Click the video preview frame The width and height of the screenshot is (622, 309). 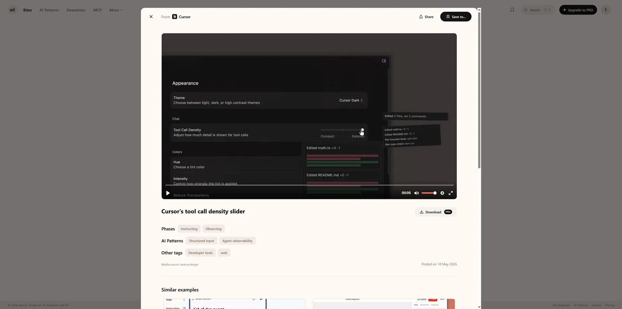pyautogui.click(x=309, y=116)
